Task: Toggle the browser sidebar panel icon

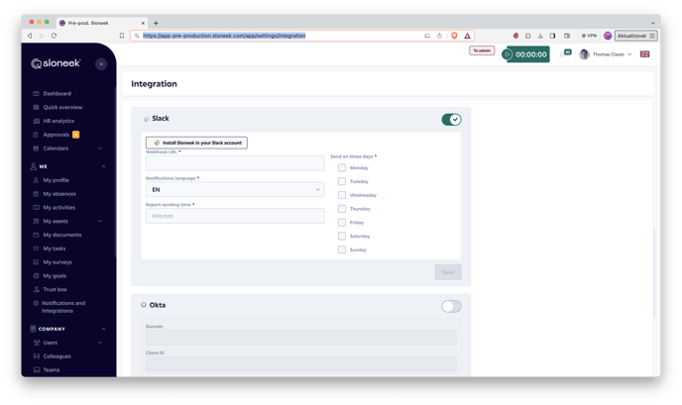Action: coord(552,36)
